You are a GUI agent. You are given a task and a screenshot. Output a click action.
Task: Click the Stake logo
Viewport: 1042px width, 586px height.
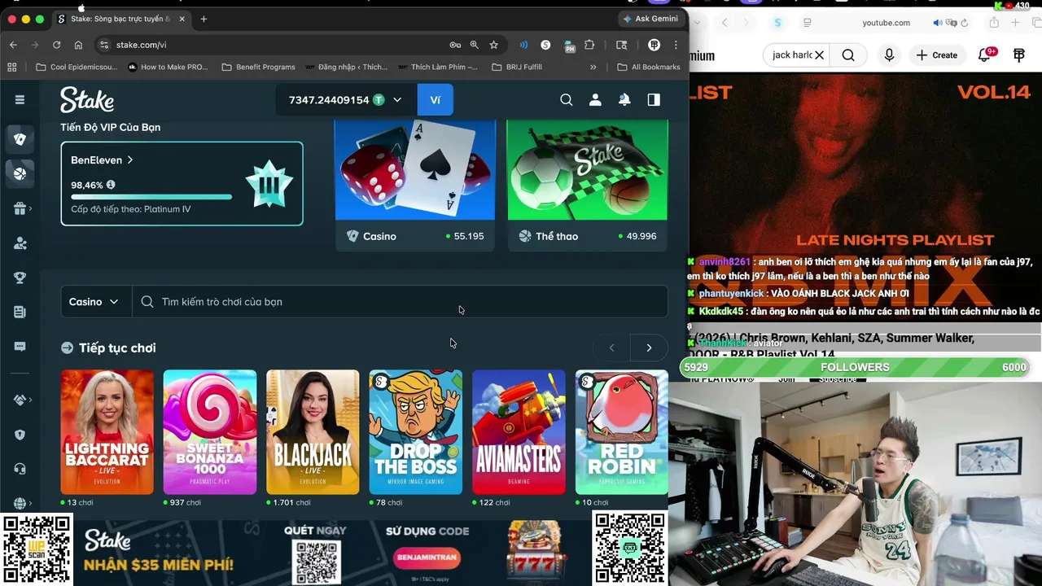click(87, 99)
